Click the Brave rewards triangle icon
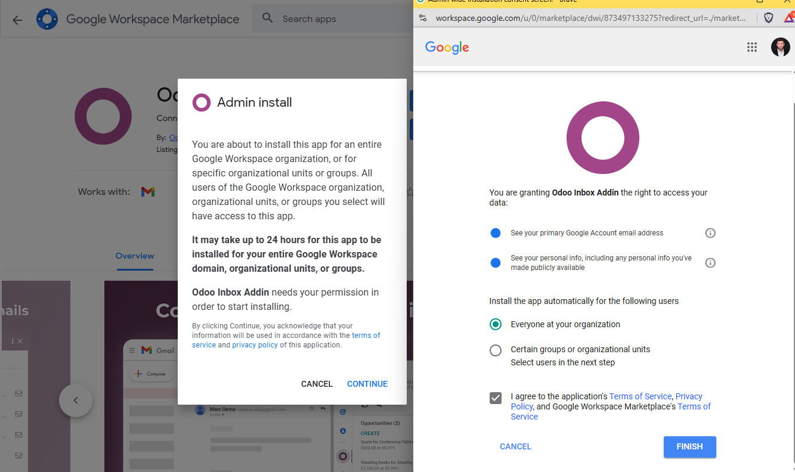Screen dimensions: 795x472 tap(788, 18)
